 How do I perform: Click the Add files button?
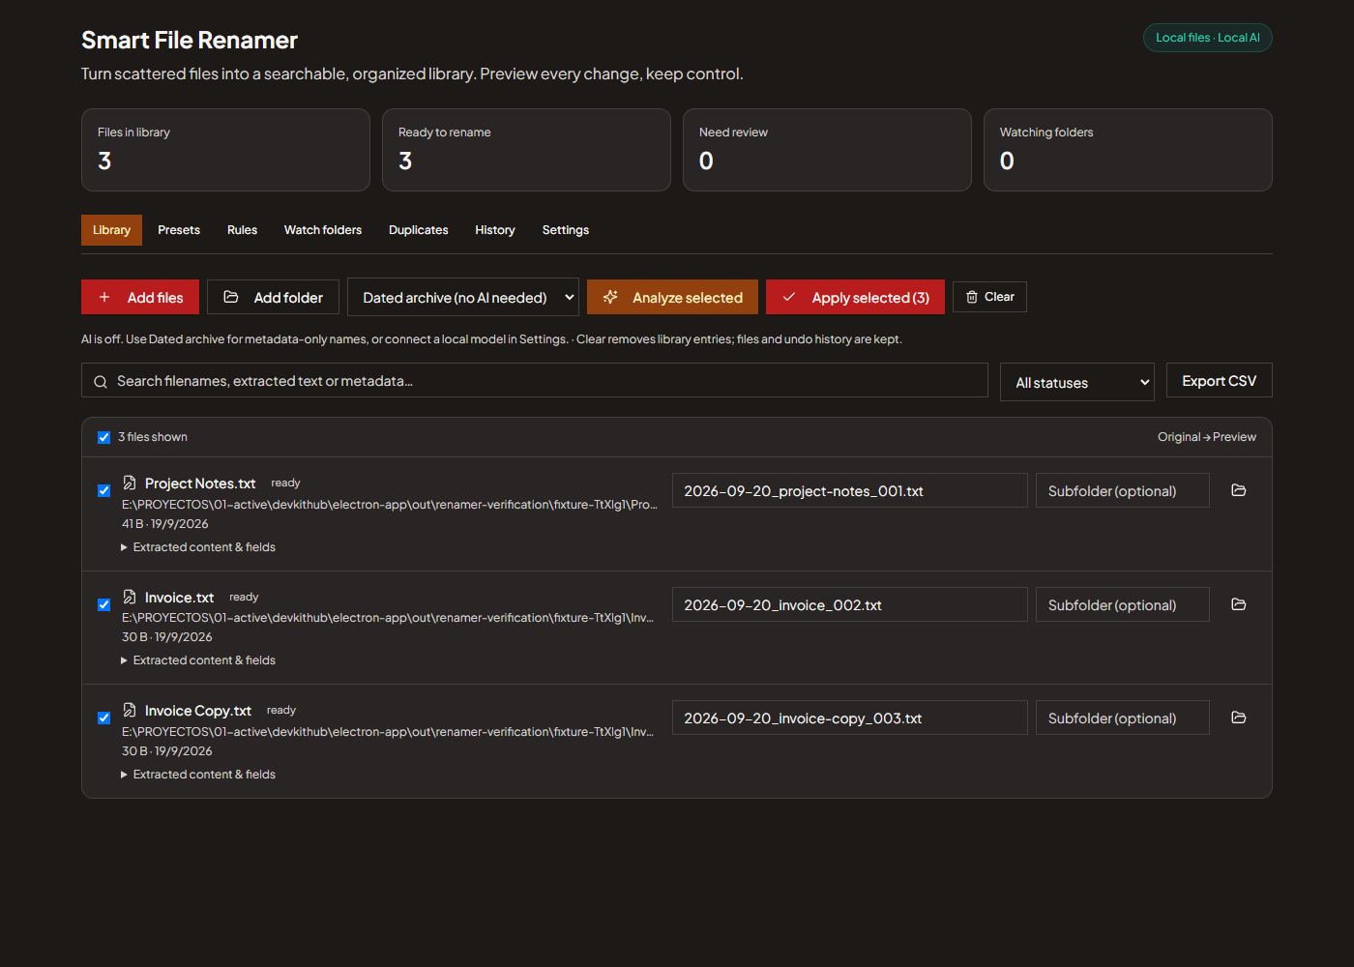coord(140,297)
